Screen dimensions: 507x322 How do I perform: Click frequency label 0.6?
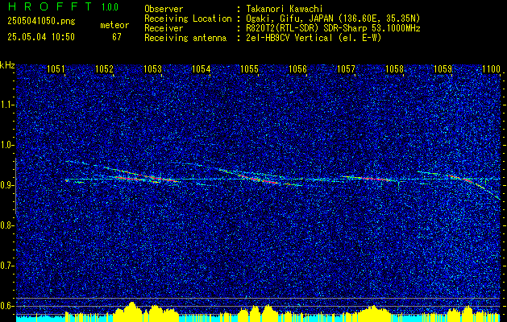coord(6,306)
